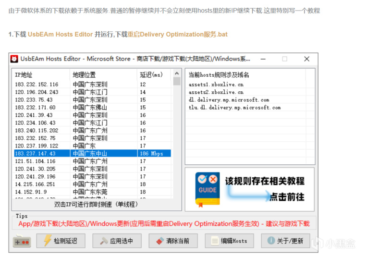Select IP row 183.240.115.202
This screenshot has width=366, height=257.
tap(92, 131)
